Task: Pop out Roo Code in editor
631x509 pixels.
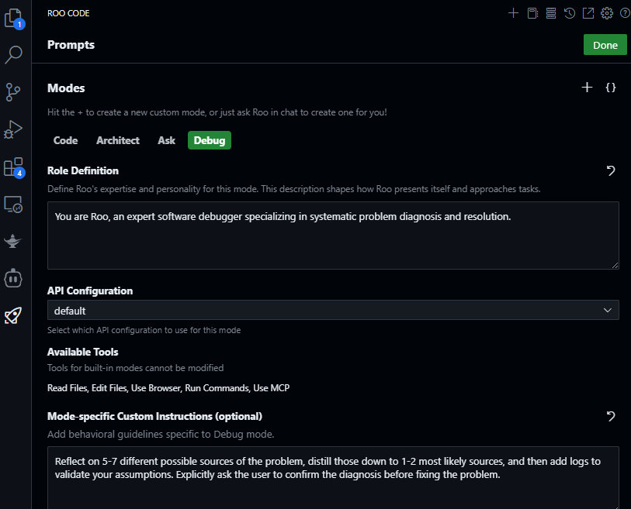Action: pos(588,13)
